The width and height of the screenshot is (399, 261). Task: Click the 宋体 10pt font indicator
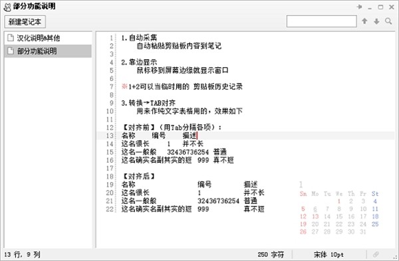click(x=329, y=254)
